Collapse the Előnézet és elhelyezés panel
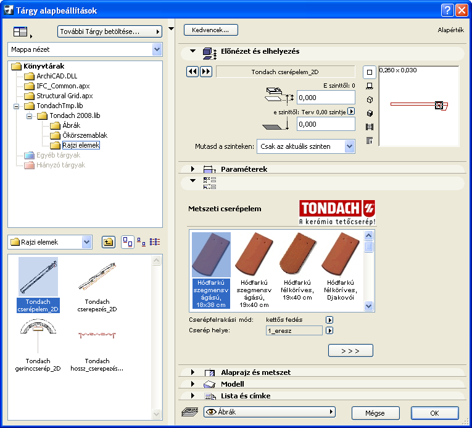 point(193,51)
